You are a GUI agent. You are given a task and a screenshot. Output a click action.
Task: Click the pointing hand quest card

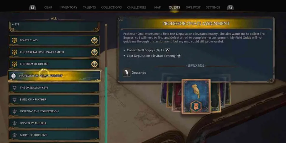click(x=196, y=96)
